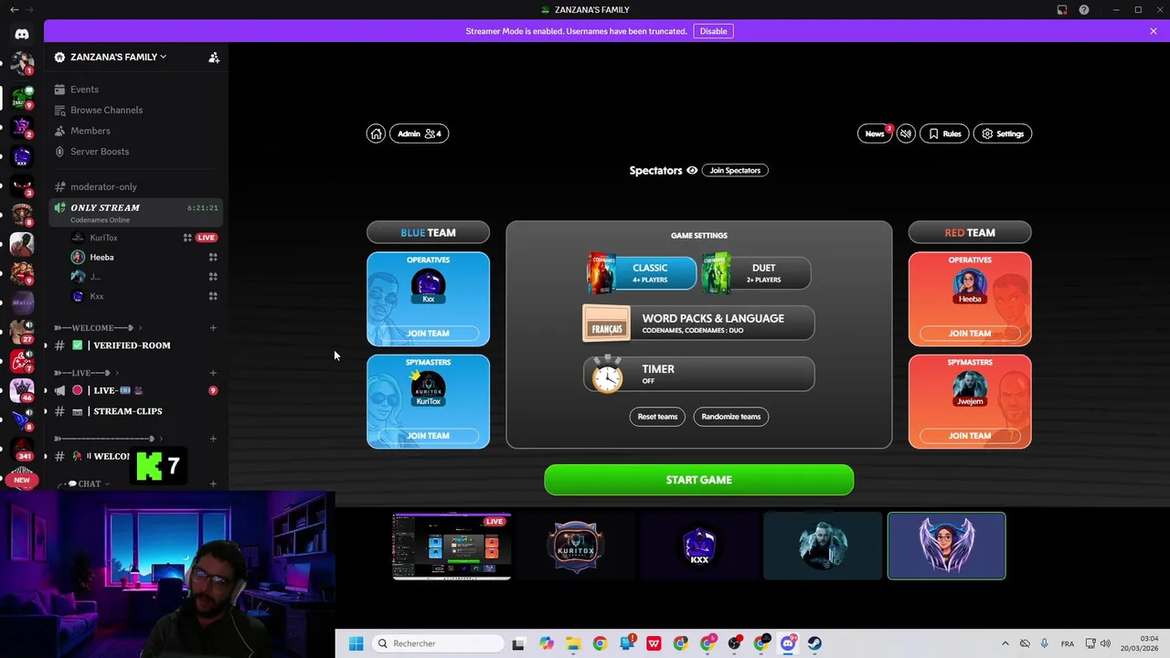Image resolution: width=1170 pixels, height=658 pixels.
Task: Click Kxx in the voice channel list
Action: click(97, 296)
